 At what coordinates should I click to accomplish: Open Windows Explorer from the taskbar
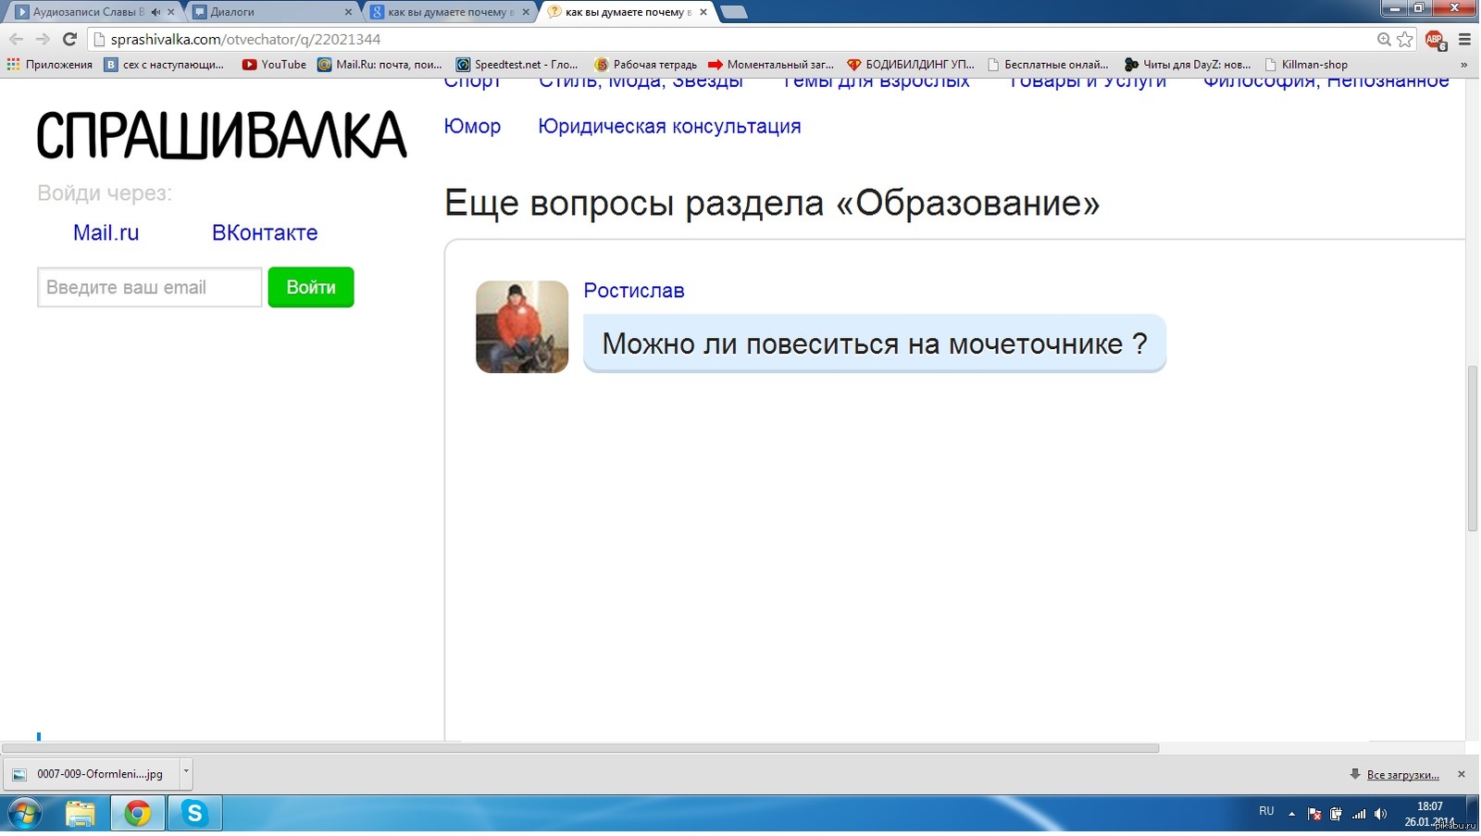tap(81, 814)
